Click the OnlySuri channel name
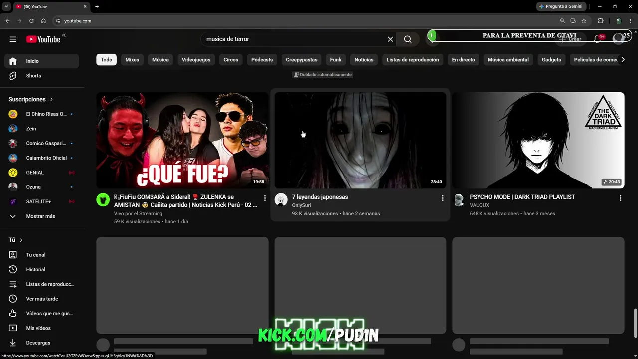638x359 pixels. [x=302, y=205]
